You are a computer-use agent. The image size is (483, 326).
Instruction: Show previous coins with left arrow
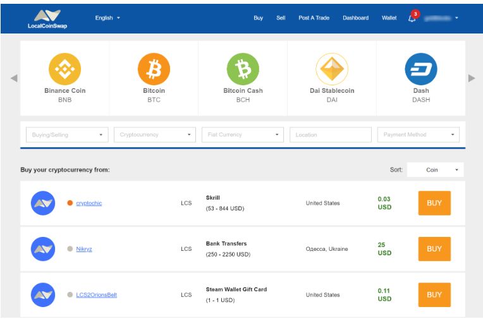[x=14, y=78]
